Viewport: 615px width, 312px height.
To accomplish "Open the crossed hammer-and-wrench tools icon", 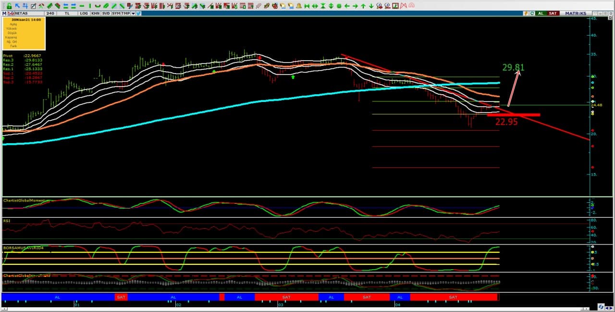I will [41, 6].
